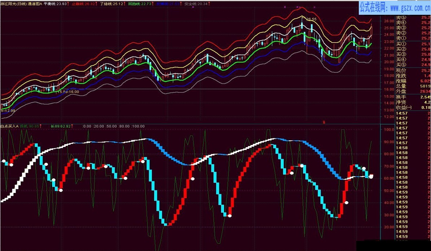Image resolution: width=431 pixels, height=251 pixels.
Task: Click the 卖① order book row
Action: tap(413, 39)
